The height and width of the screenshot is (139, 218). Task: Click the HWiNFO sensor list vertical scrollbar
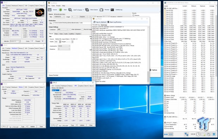[217, 68]
